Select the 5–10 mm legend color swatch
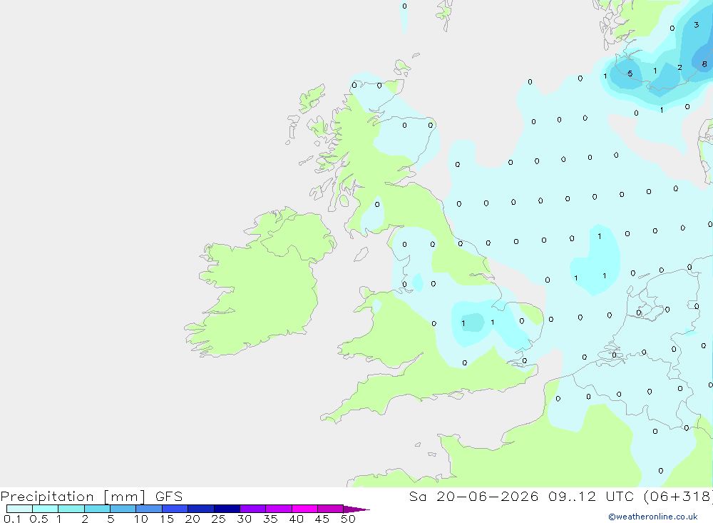Viewport: 713px width, 523px height. [x=123, y=509]
